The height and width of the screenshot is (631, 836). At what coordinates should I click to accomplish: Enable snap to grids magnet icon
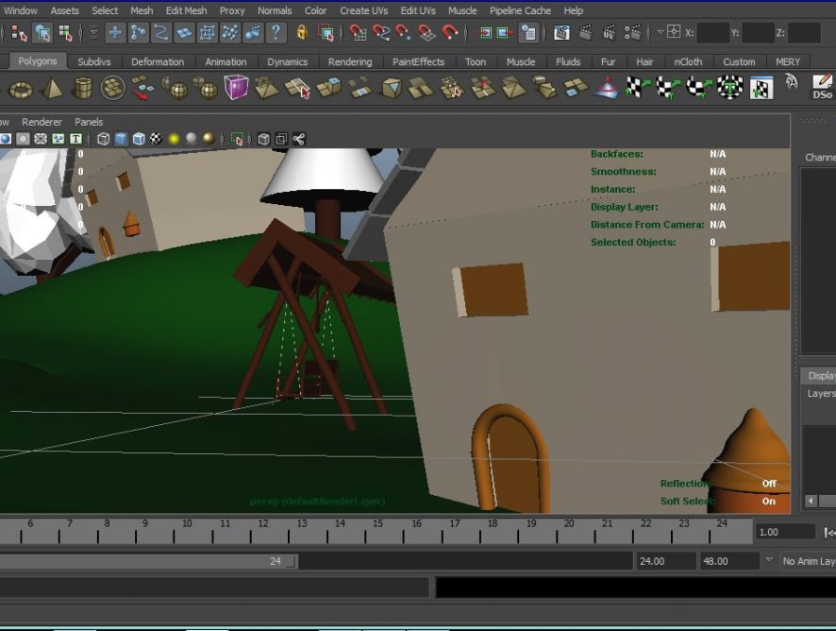358,33
